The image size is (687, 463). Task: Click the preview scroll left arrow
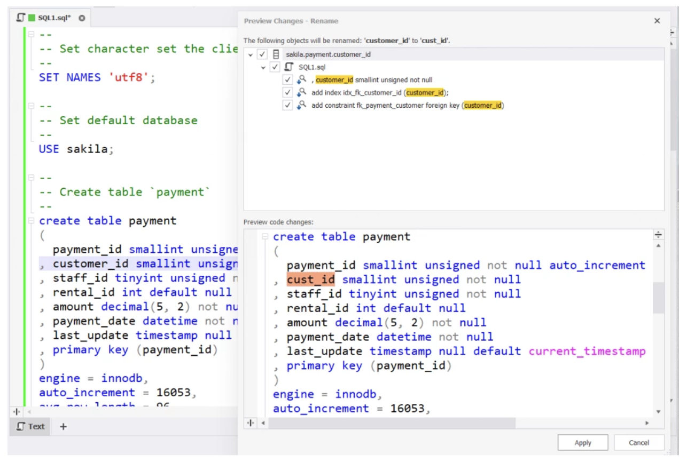[263, 423]
